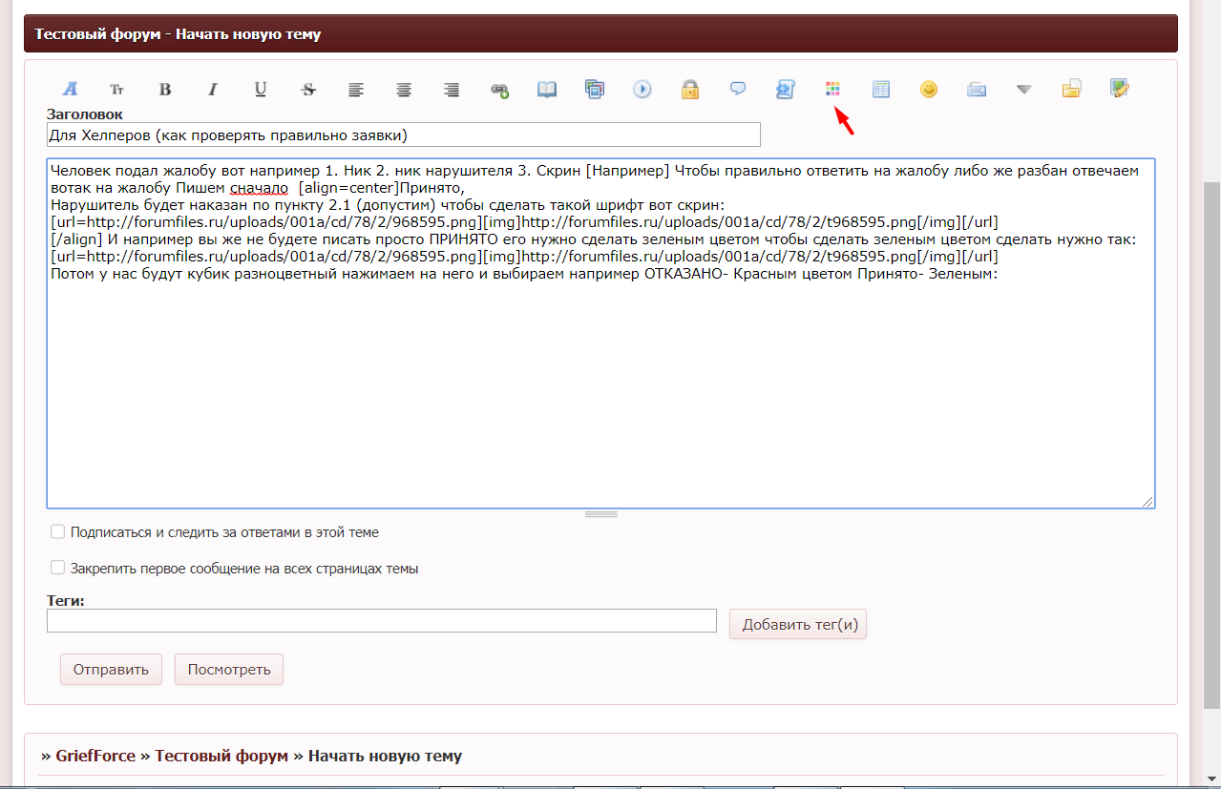1221x789 pixels.
Task: Preview post with Посмотреть button
Action: 229,669
